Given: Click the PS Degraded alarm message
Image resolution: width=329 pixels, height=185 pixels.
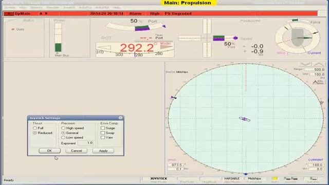Looking at the screenshot, I should [x=178, y=14].
